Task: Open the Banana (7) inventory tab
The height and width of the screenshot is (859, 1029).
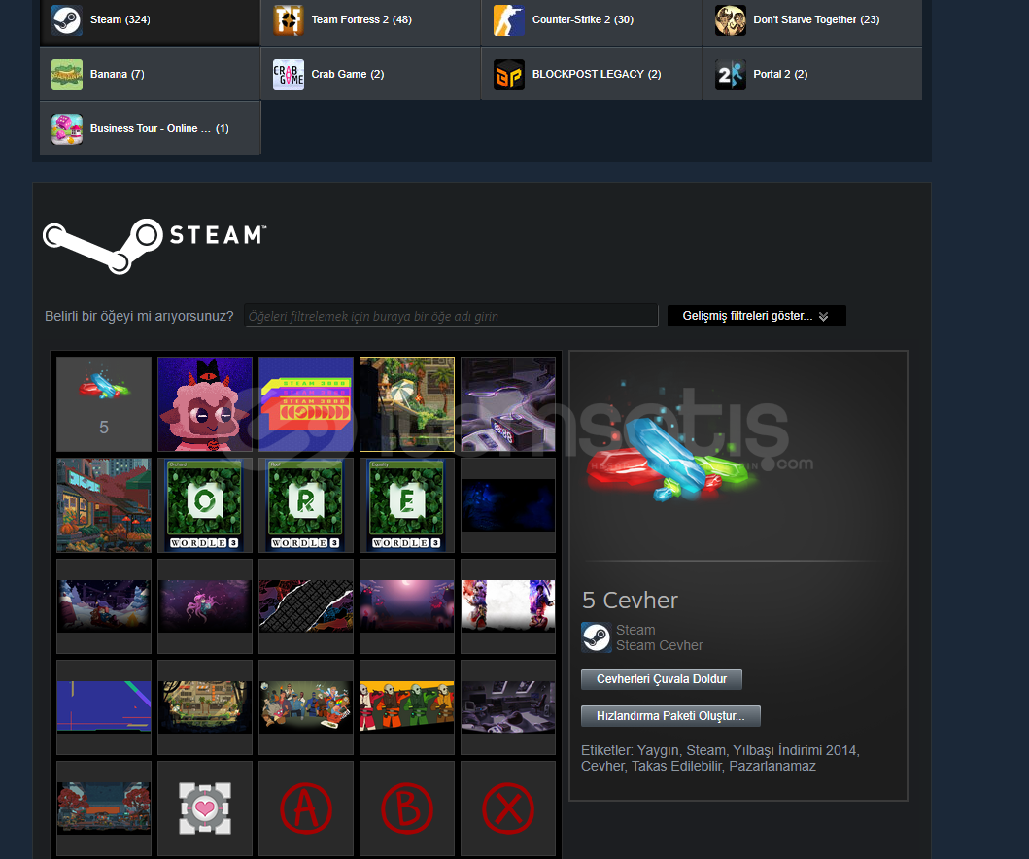Action: [150, 74]
